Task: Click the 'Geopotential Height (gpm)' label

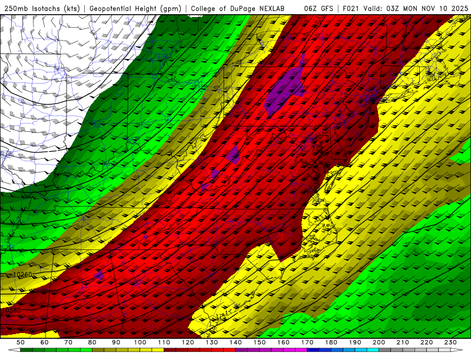Action: tap(135, 9)
